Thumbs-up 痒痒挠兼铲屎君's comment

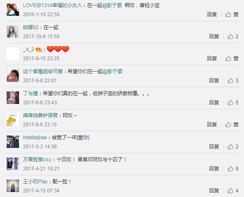click(232, 124)
